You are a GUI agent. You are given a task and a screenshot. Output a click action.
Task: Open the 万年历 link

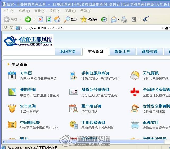pyautogui.click(x=26, y=73)
